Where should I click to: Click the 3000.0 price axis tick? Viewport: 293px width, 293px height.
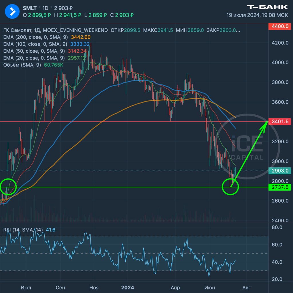click(x=280, y=161)
